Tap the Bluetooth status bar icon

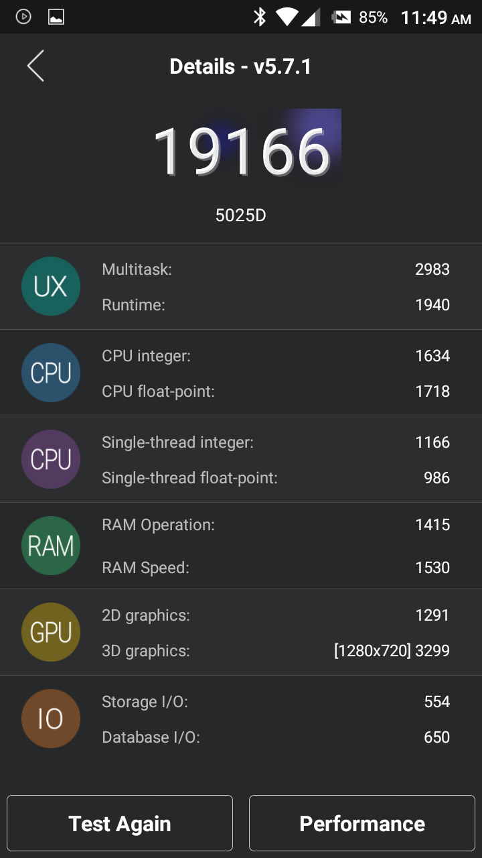click(260, 17)
